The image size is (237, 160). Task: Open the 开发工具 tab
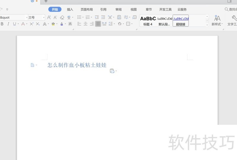coord(165,9)
